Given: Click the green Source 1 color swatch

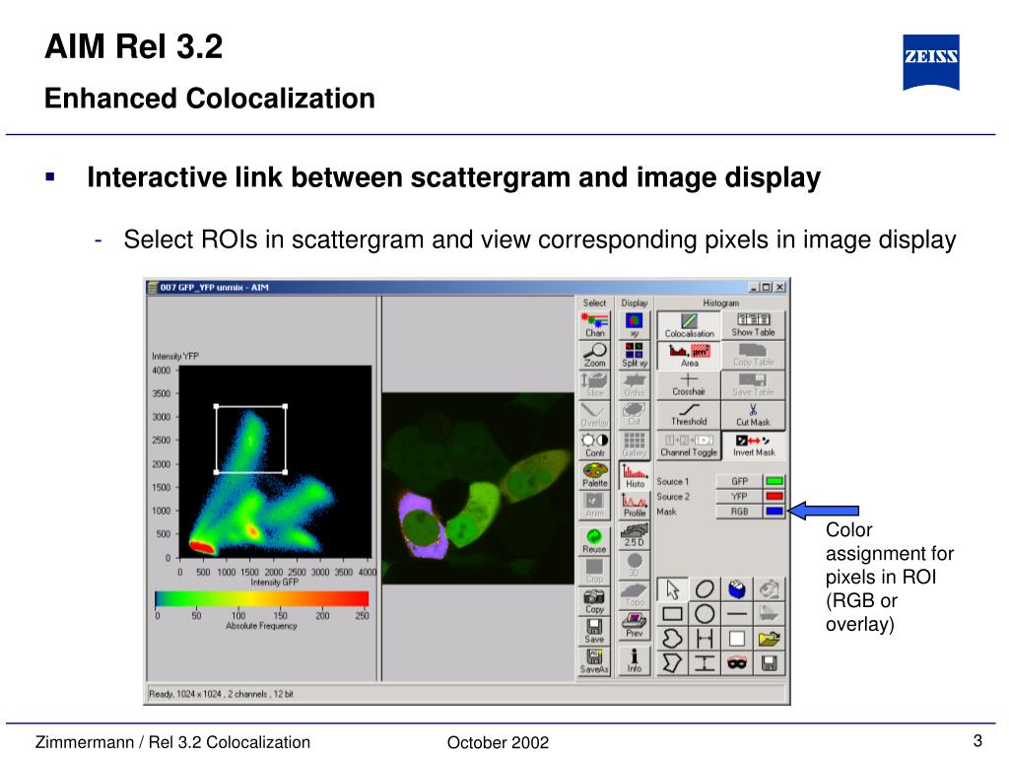Looking at the screenshot, I should [774, 481].
